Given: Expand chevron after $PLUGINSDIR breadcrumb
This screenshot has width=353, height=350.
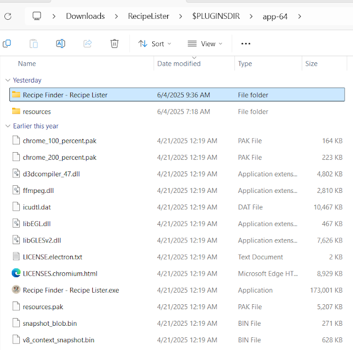Looking at the screenshot, I should (x=251, y=16).
